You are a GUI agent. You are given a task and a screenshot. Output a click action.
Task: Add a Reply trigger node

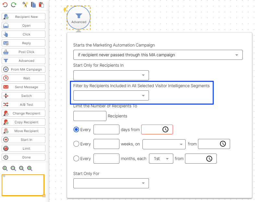tap(24, 43)
